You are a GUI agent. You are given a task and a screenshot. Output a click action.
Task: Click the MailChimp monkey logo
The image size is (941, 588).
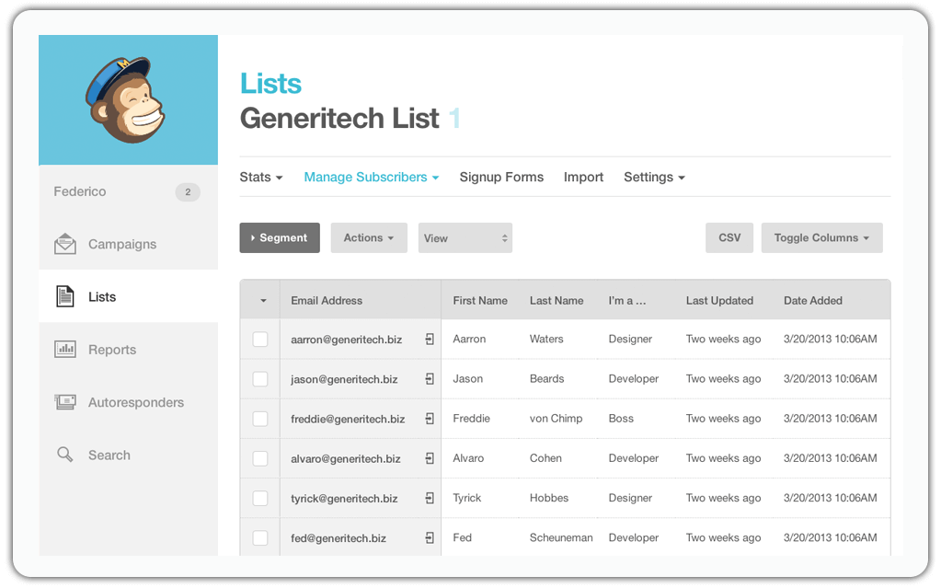click(x=127, y=98)
